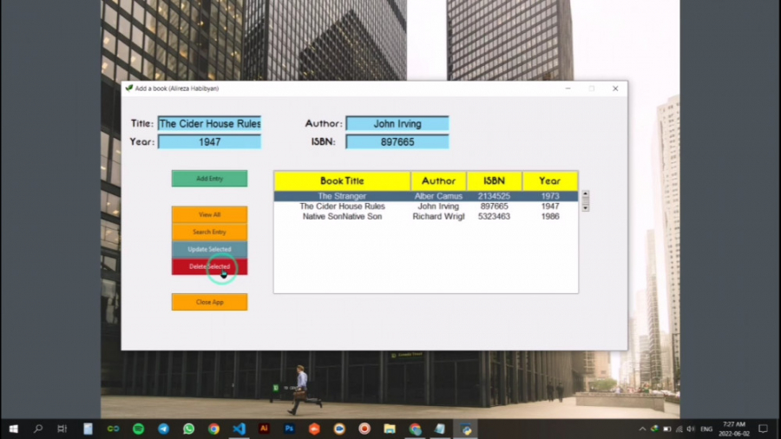Click the ENG language indicator
Screen dimensions: 781x439
[706, 429]
